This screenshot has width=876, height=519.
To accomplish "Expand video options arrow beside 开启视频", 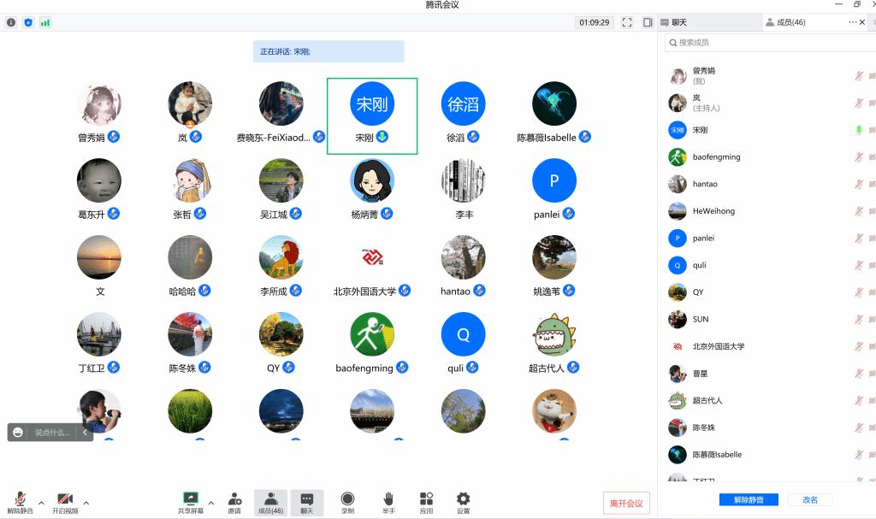I will click(x=86, y=503).
